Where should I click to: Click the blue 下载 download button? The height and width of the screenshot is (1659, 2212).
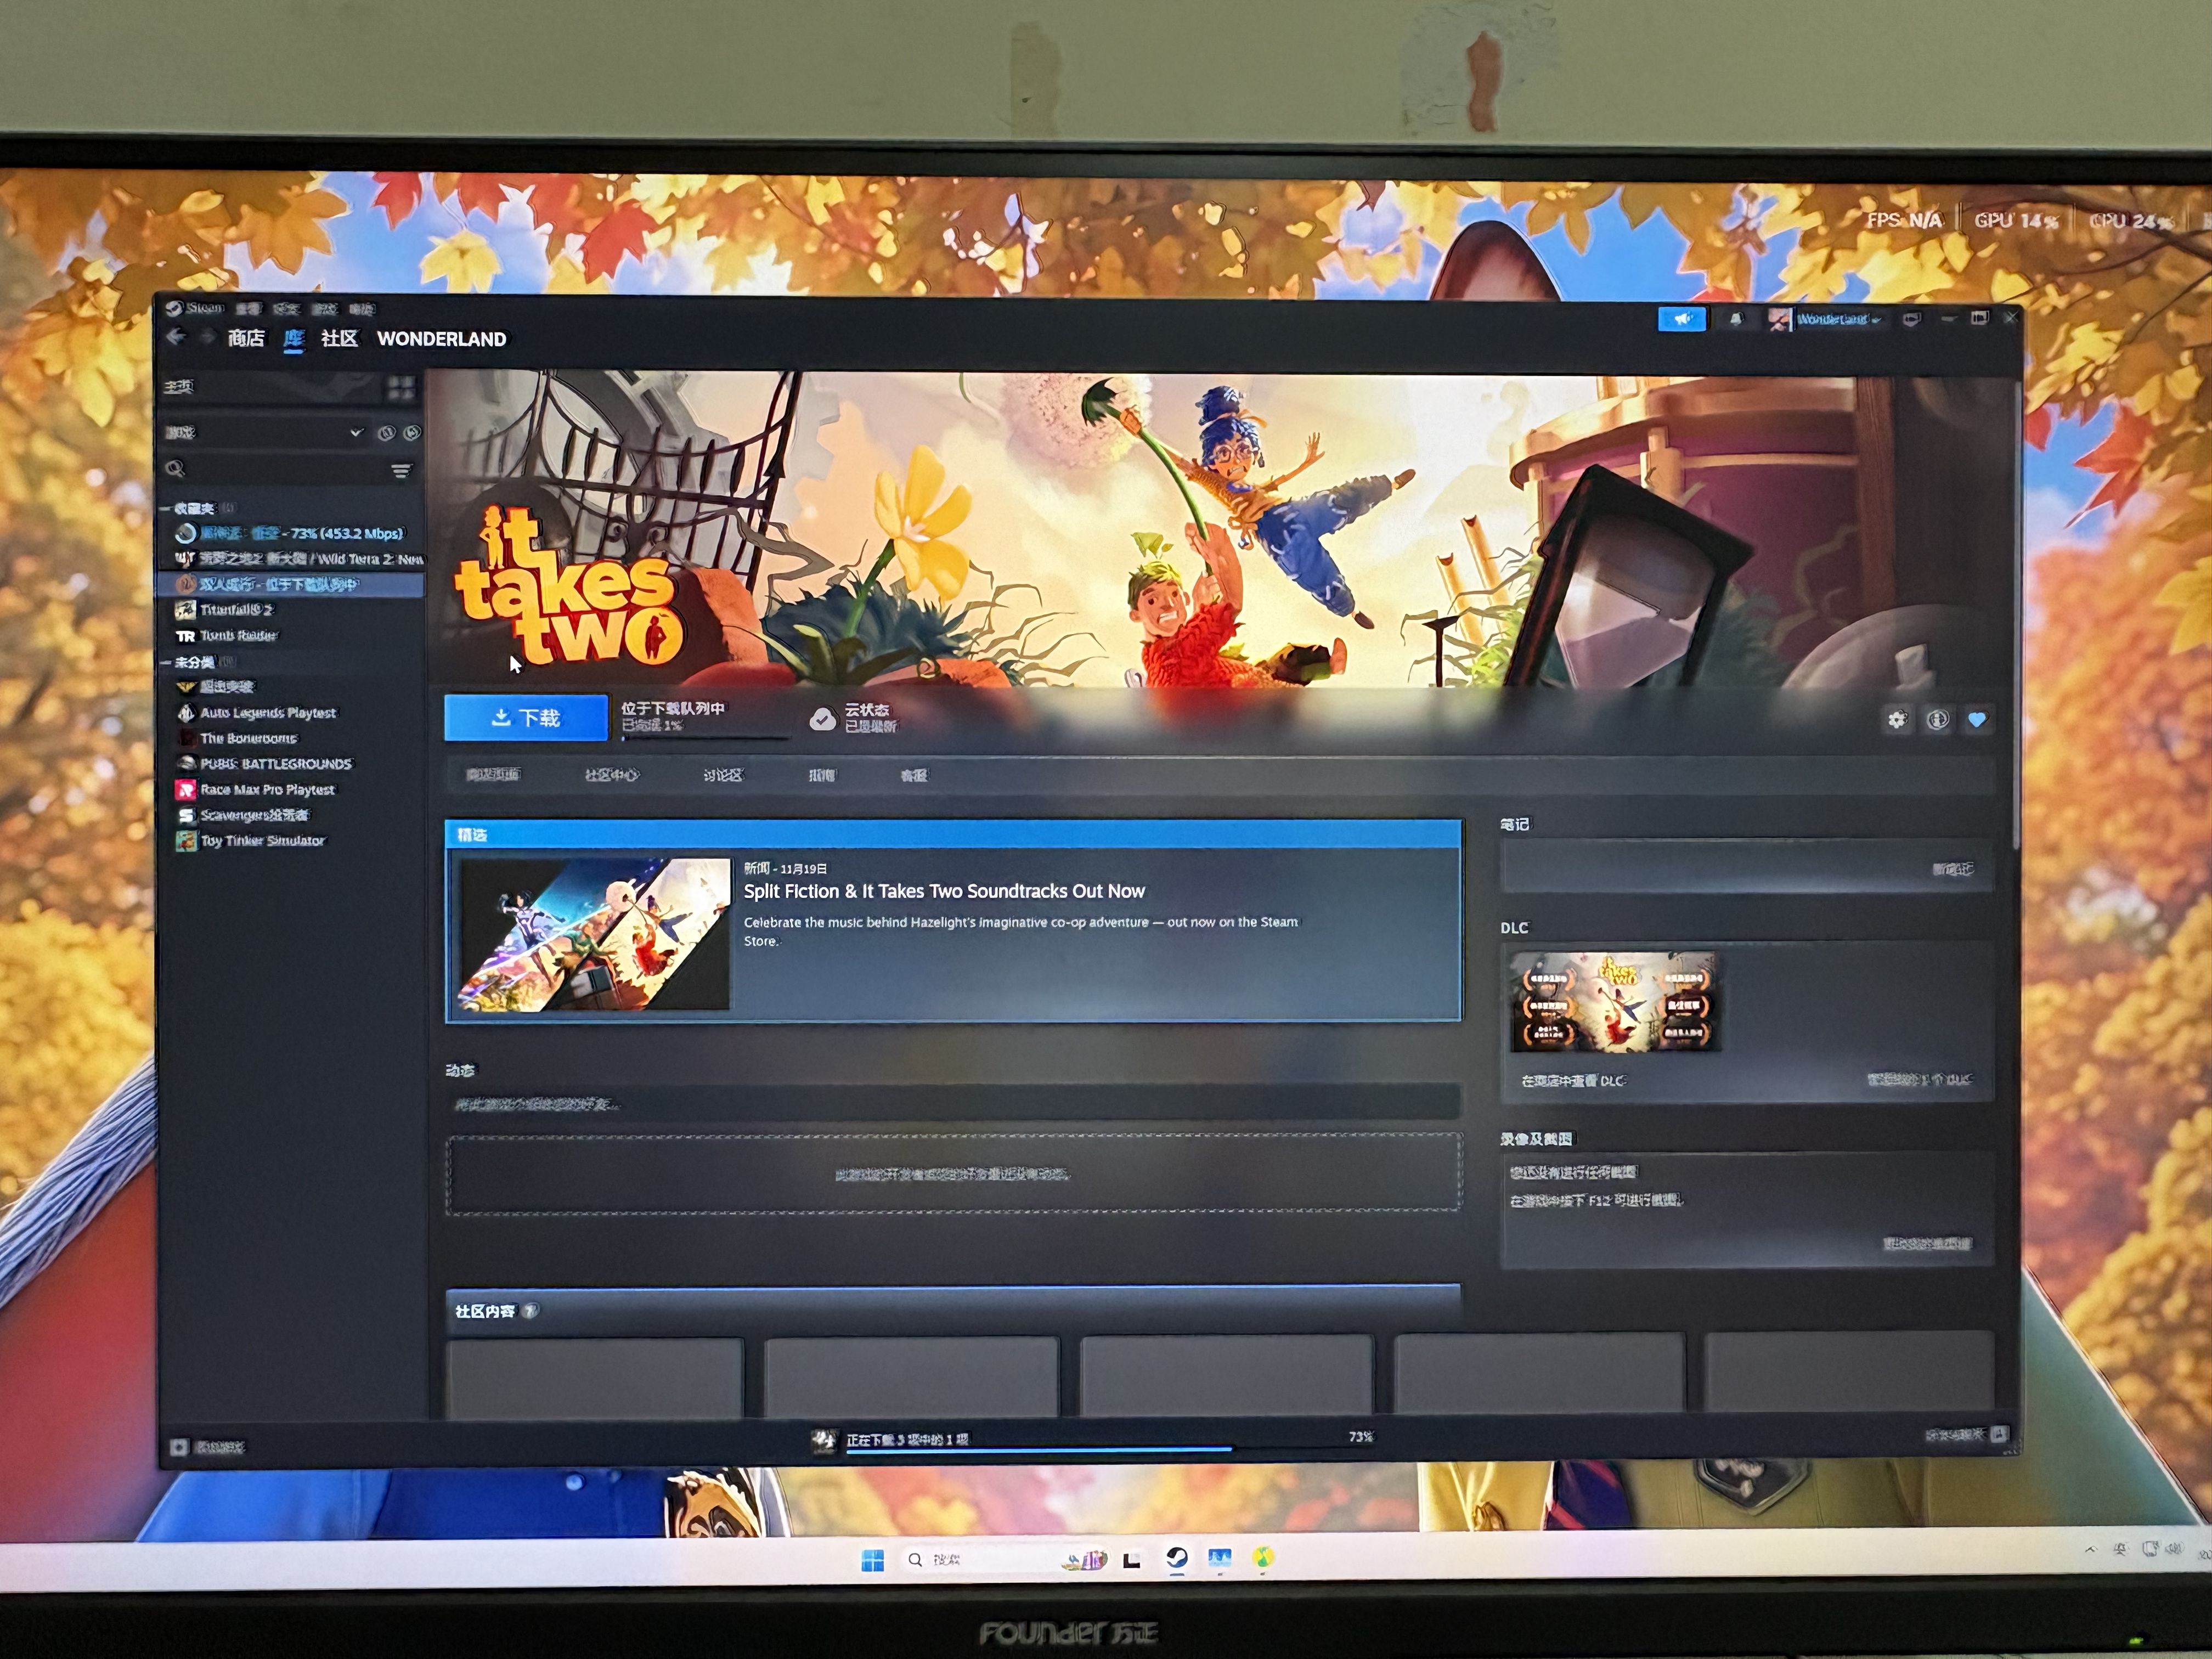pos(525,717)
